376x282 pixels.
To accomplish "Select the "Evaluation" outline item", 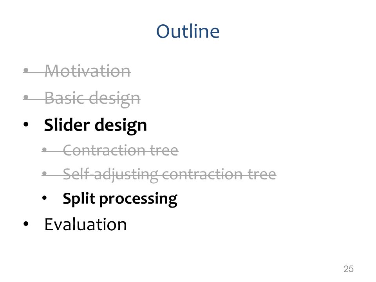I will pos(85,224).
